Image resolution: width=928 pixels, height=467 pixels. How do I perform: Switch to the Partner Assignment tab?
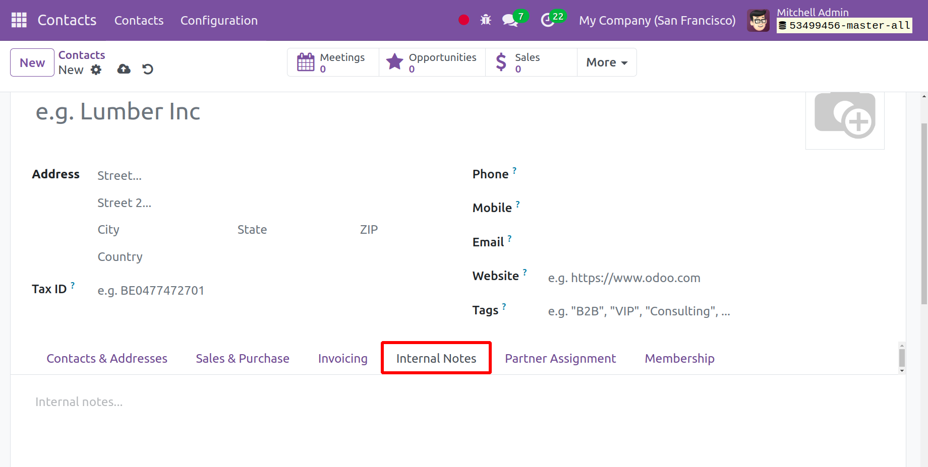pyautogui.click(x=560, y=359)
